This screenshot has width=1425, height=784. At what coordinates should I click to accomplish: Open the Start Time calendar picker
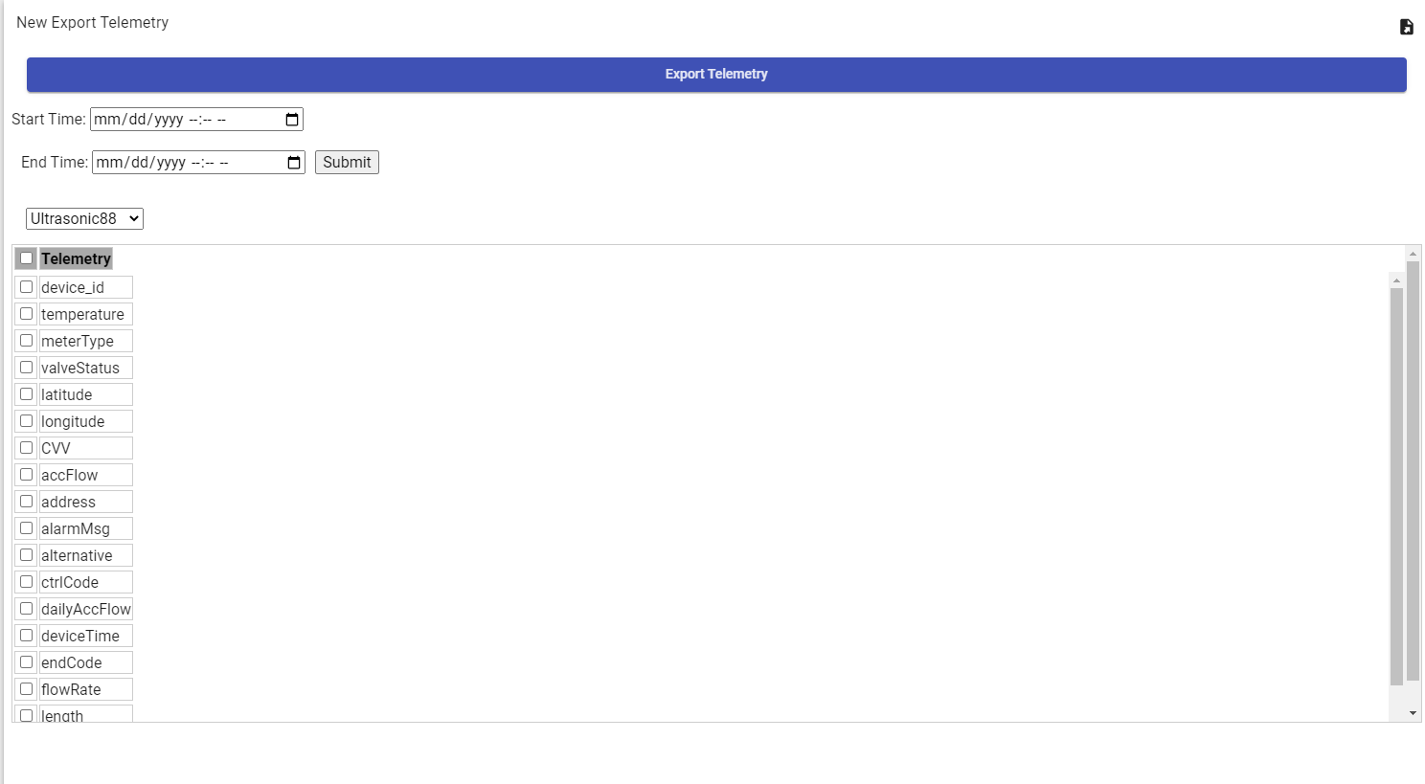coord(290,119)
